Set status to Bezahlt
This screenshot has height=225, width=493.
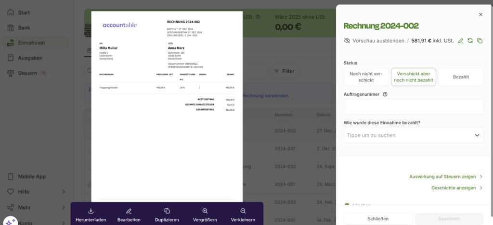461,77
